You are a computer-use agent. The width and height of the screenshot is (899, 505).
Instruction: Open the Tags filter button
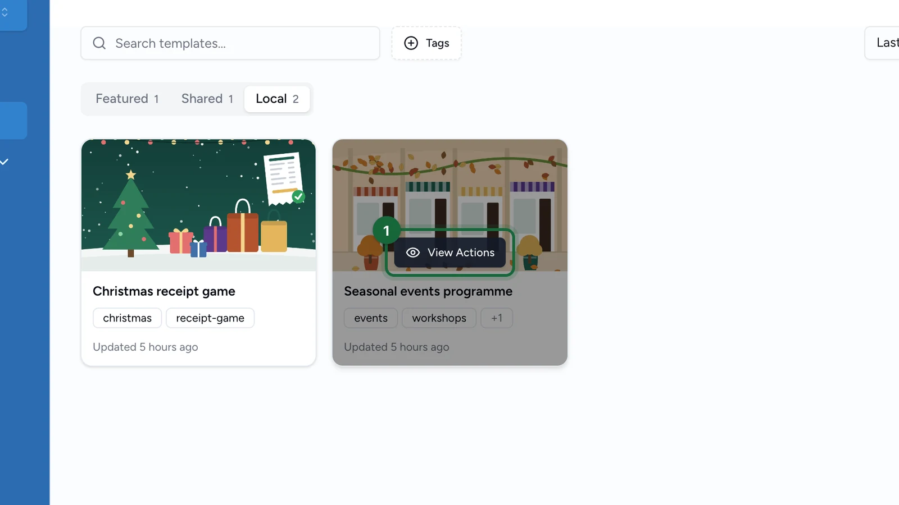coord(426,43)
